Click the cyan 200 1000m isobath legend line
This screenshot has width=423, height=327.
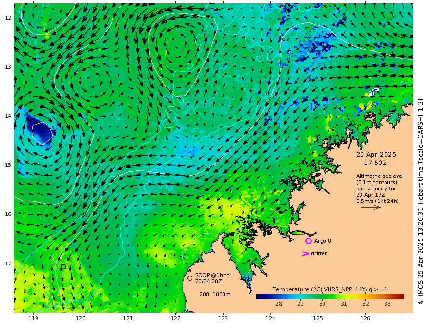[207, 299]
